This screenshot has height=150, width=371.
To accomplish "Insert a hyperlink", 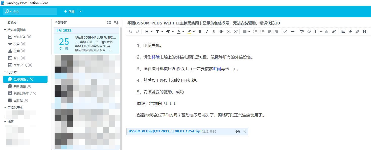I will point(334,32).
